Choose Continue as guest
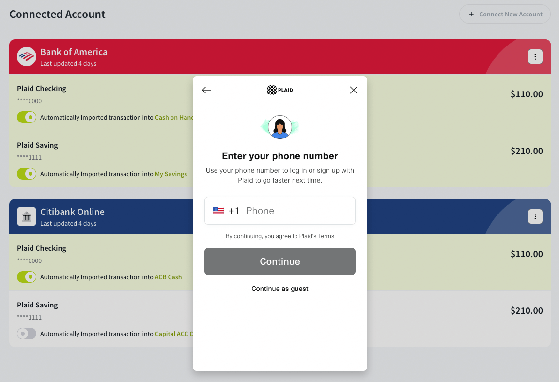 pos(280,289)
